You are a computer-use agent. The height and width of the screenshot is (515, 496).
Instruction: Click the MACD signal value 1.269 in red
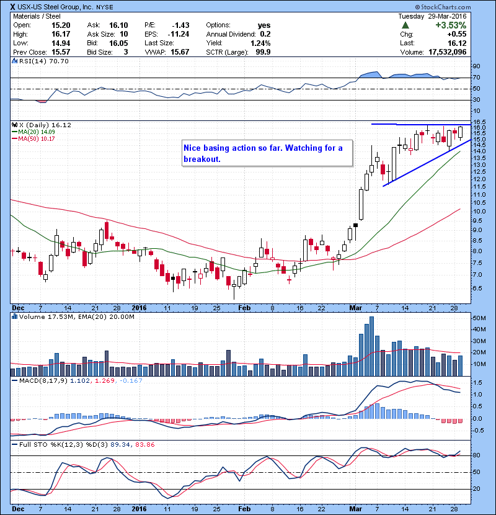(x=104, y=381)
